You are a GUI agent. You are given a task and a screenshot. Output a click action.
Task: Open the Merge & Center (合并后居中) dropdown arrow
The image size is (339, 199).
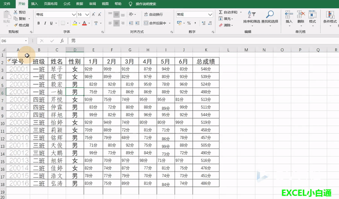170,23
